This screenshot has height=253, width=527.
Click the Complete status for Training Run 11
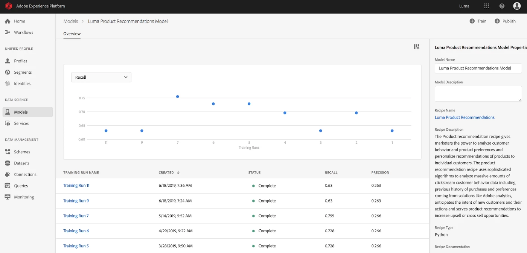[264, 186]
